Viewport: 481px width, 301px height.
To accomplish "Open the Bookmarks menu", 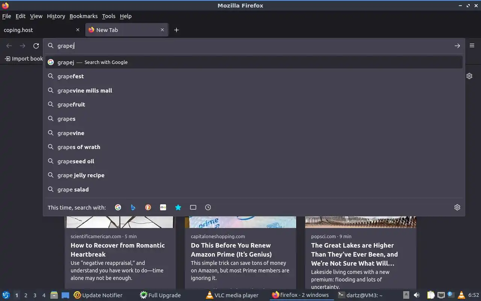I will tap(83, 16).
